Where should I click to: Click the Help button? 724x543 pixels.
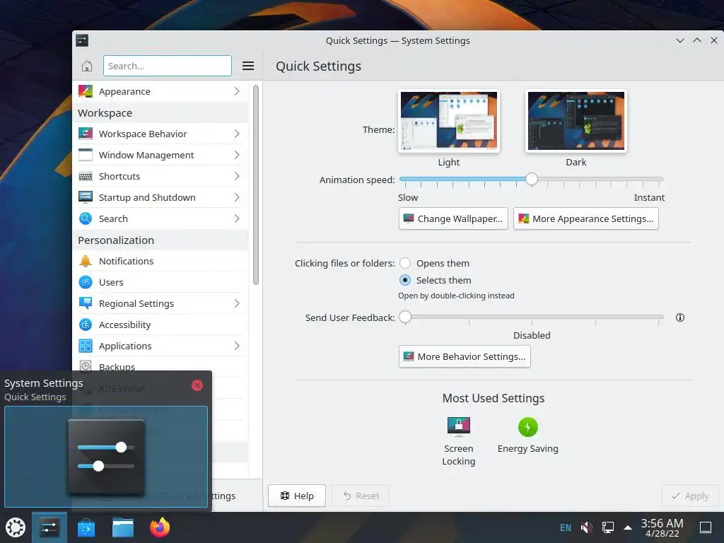click(x=297, y=496)
